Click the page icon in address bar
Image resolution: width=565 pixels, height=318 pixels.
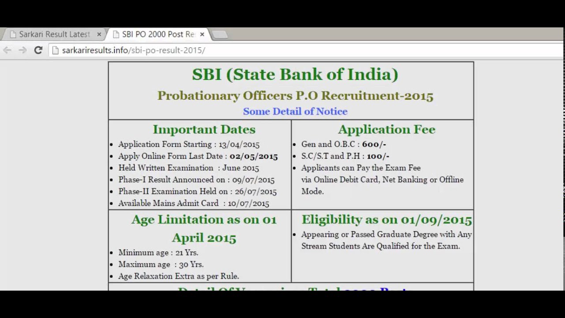pyautogui.click(x=55, y=50)
